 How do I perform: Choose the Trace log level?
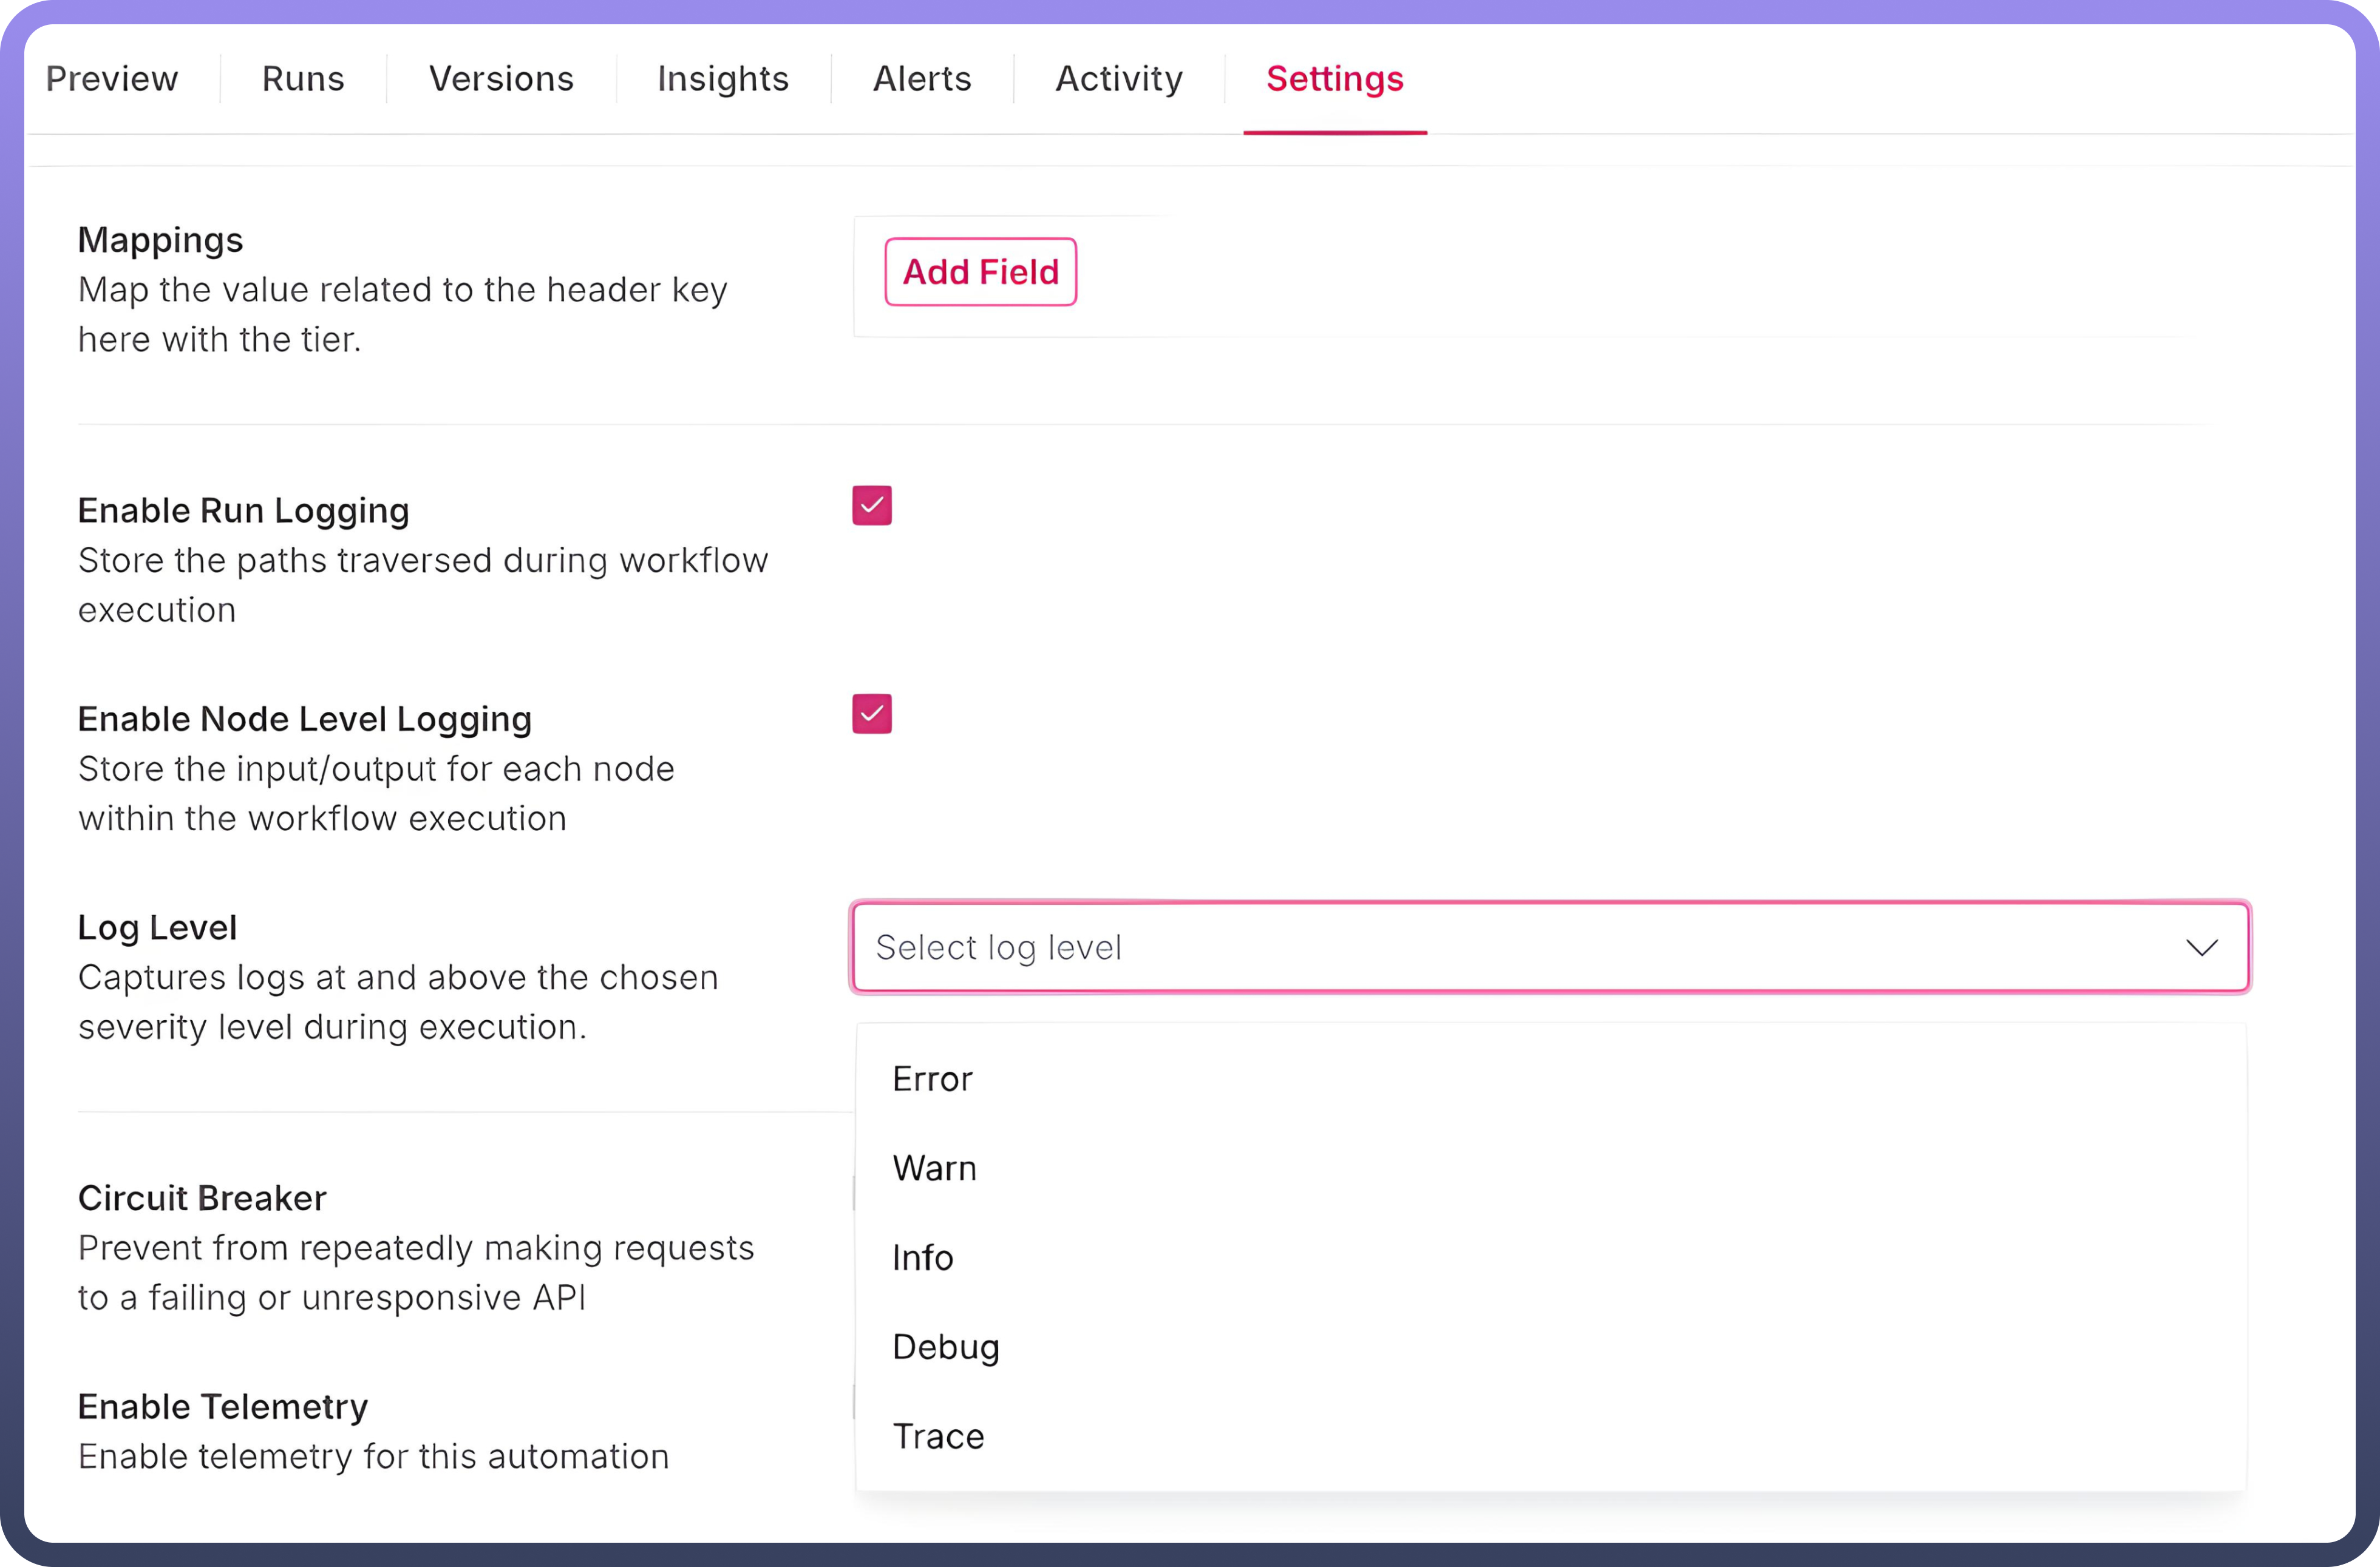(938, 1436)
